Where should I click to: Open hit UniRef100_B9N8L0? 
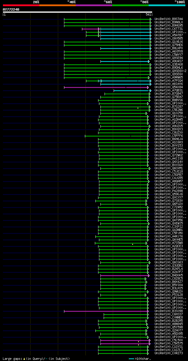click(169, 22)
